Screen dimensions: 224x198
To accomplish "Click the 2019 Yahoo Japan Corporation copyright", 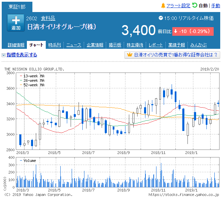I will click(38, 195).
